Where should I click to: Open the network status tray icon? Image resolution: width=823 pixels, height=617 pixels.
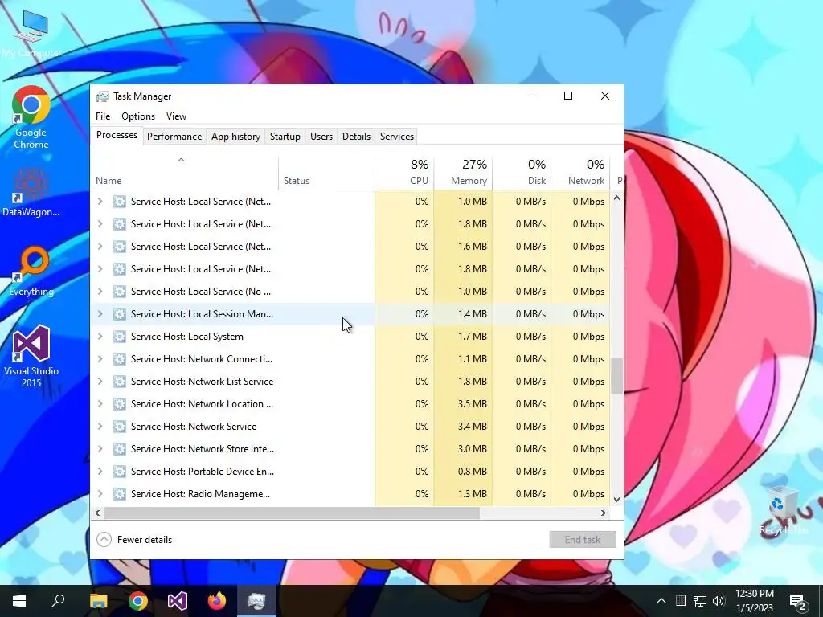(x=700, y=601)
